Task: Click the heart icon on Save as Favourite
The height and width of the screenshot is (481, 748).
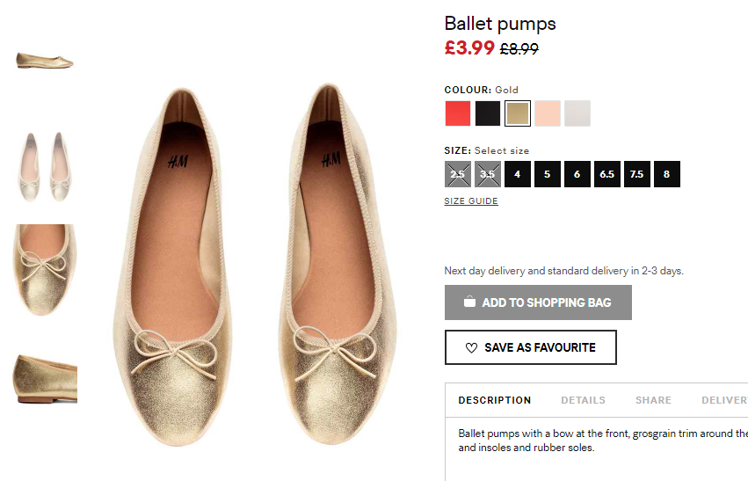Action: coord(471,348)
